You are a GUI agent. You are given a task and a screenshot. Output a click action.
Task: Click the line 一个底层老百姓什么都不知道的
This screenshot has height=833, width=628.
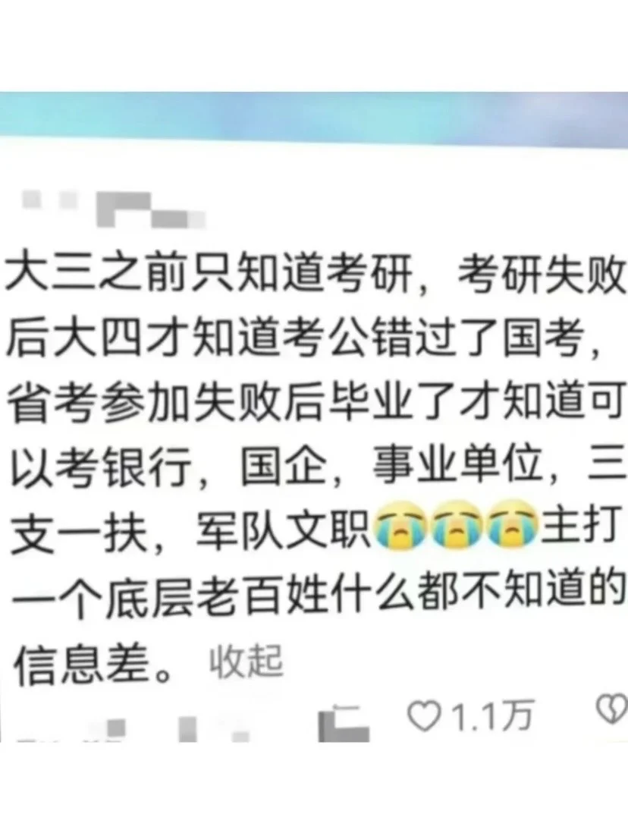click(x=316, y=591)
